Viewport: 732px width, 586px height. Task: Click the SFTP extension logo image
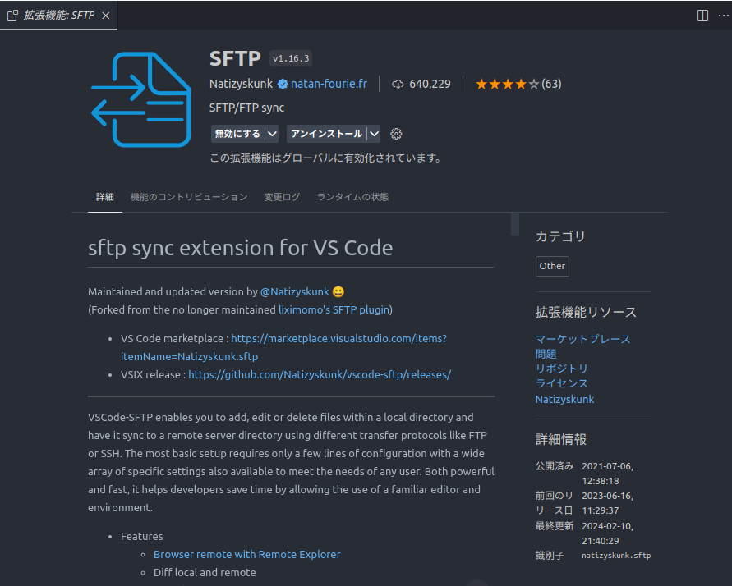pos(141,99)
